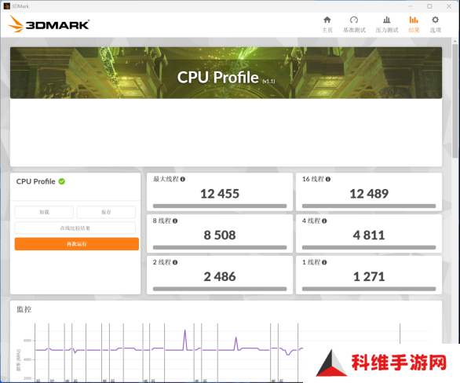
Task: Click the 3DMark logo in header
Action: (x=49, y=24)
